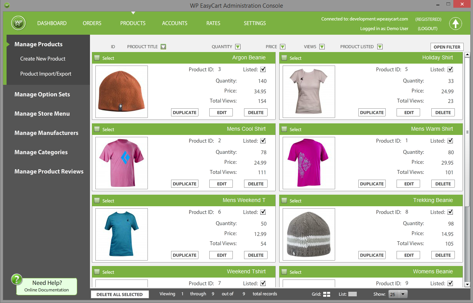Open the Products menu
Image resolution: width=473 pixels, height=303 pixels.
tap(133, 23)
